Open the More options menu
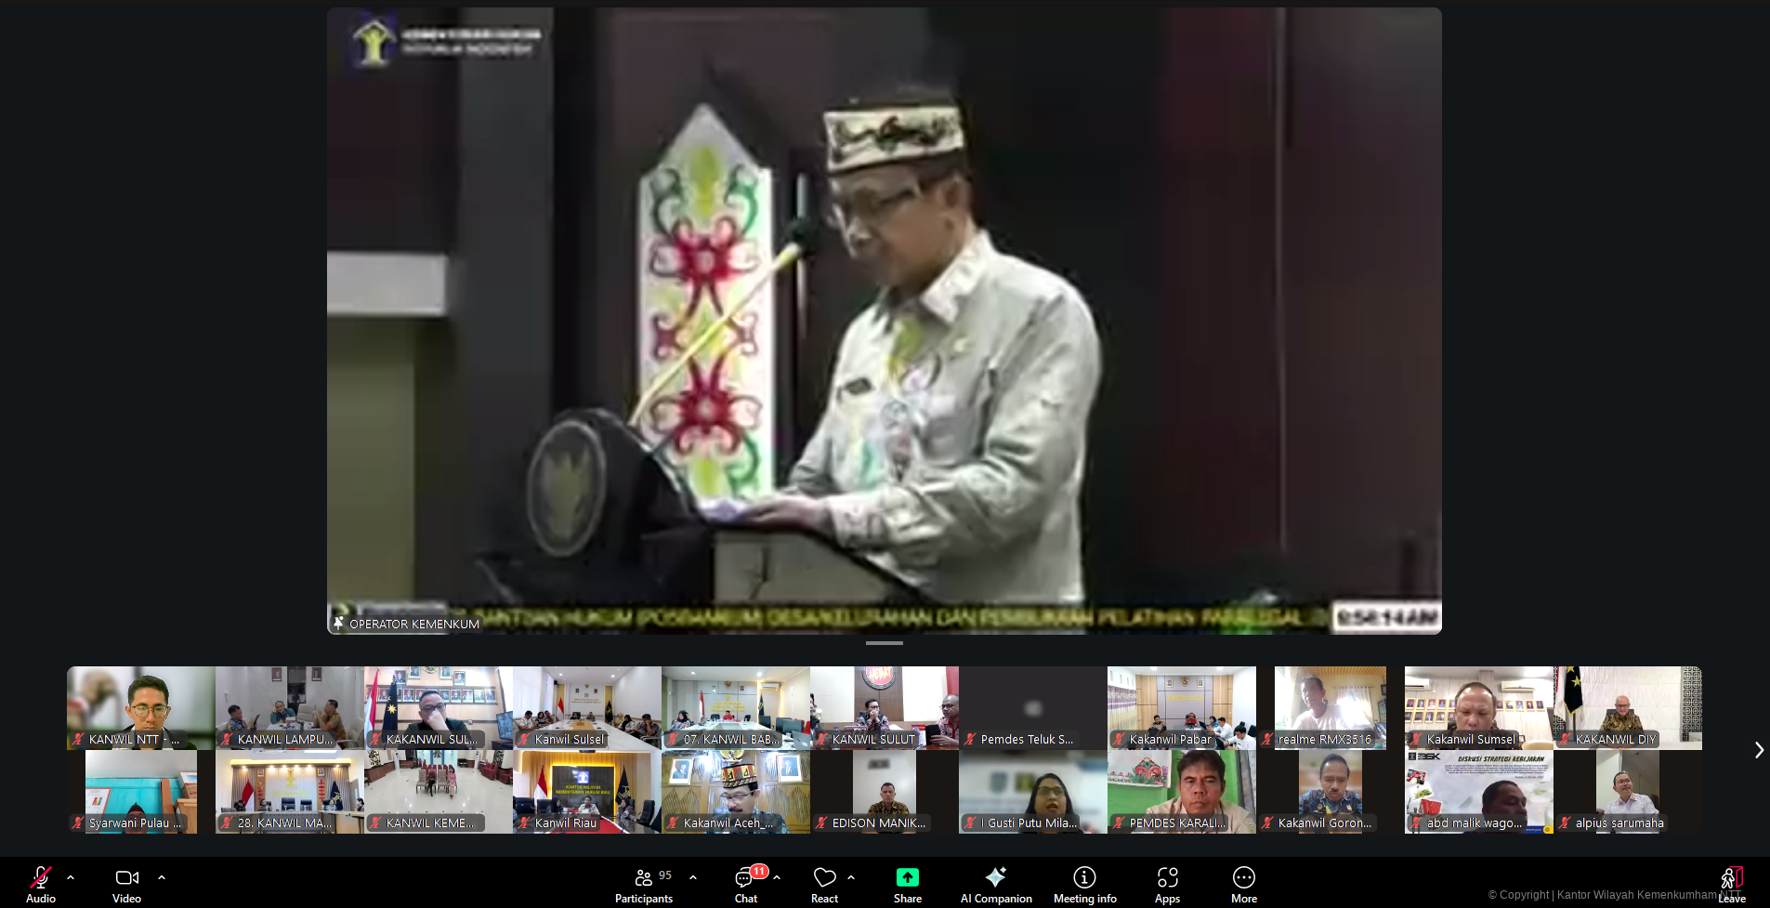The image size is (1770, 908). pyautogui.click(x=1243, y=883)
